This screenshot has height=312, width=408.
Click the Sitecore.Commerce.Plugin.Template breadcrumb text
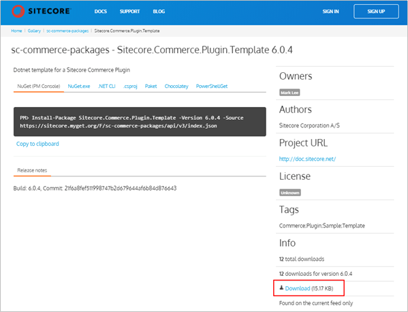pos(127,31)
